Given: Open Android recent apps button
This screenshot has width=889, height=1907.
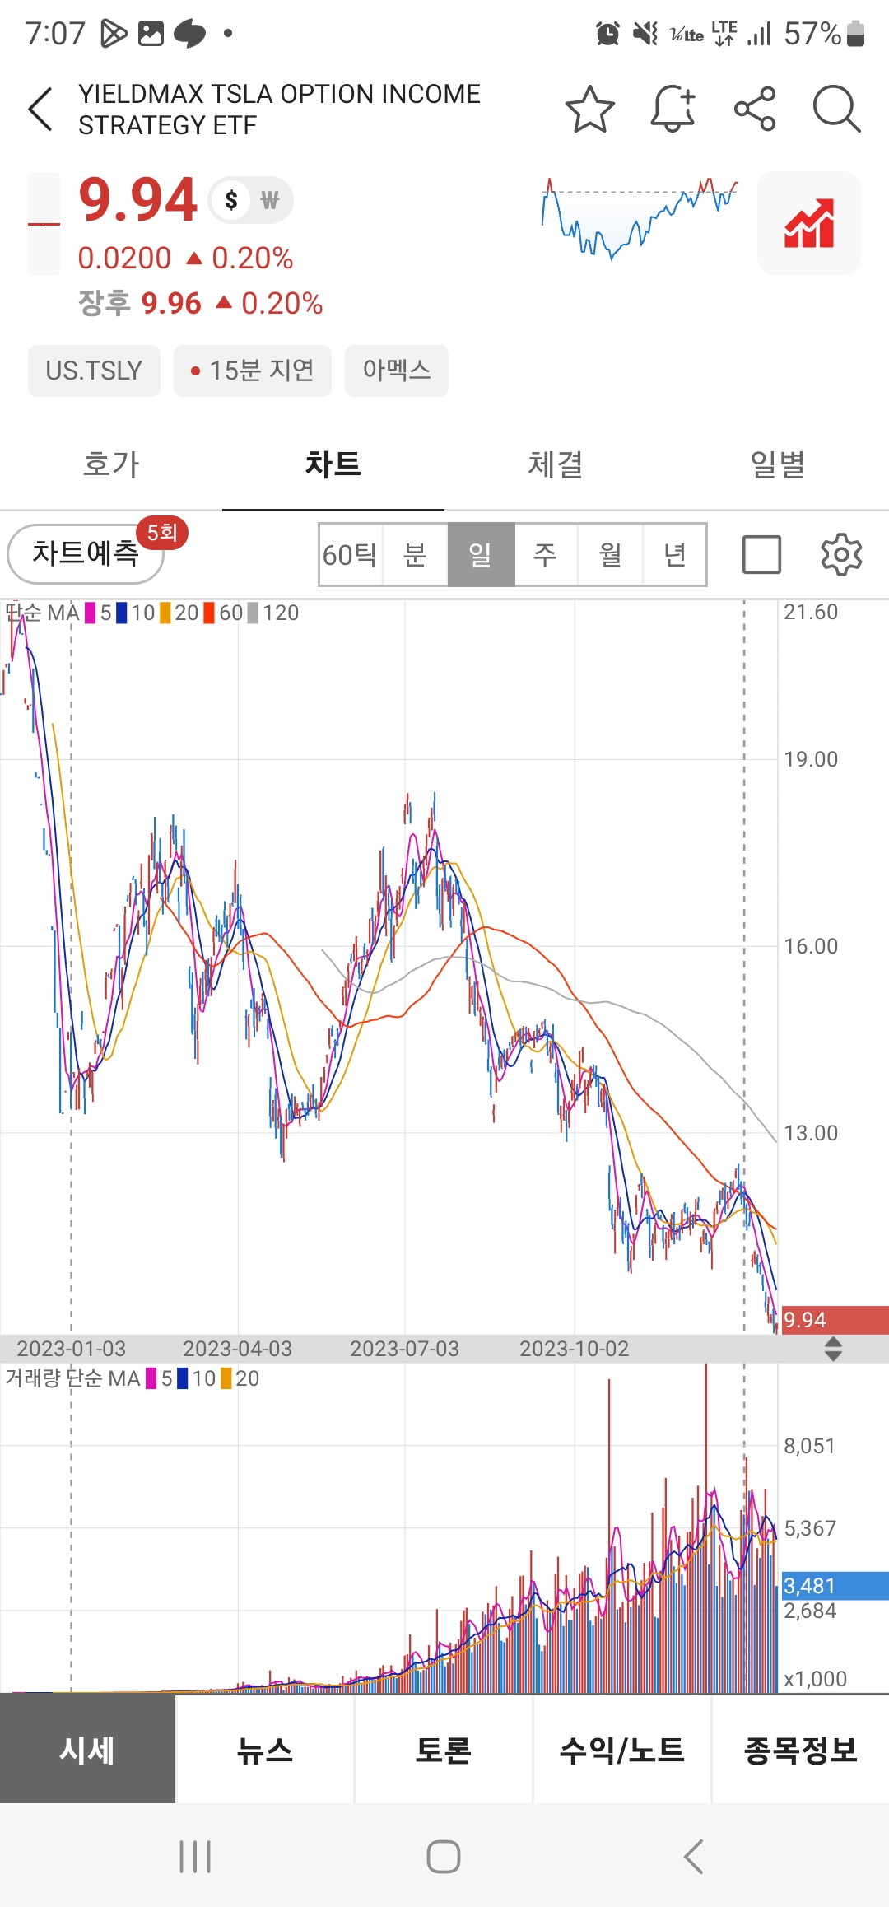Looking at the screenshot, I should [195, 1857].
